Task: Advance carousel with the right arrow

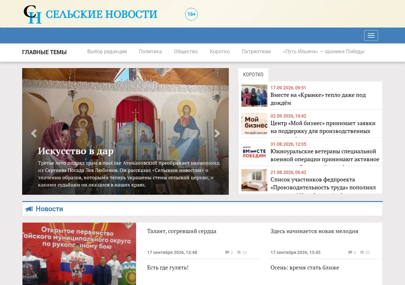Action: [x=217, y=133]
